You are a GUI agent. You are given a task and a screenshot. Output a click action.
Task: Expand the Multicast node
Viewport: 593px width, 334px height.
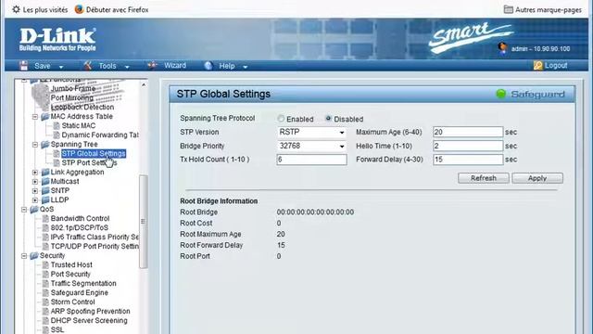(35, 182)
